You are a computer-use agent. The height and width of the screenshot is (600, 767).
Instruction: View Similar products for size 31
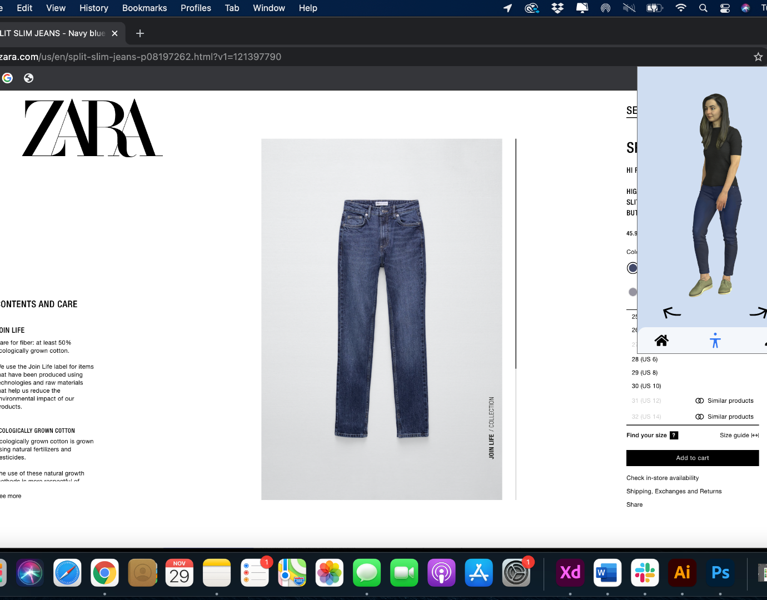725,401
